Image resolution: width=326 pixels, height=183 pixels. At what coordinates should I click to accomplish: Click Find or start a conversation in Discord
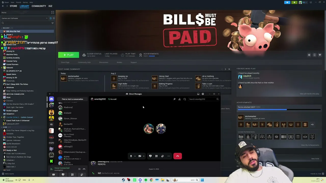(72, 99)
